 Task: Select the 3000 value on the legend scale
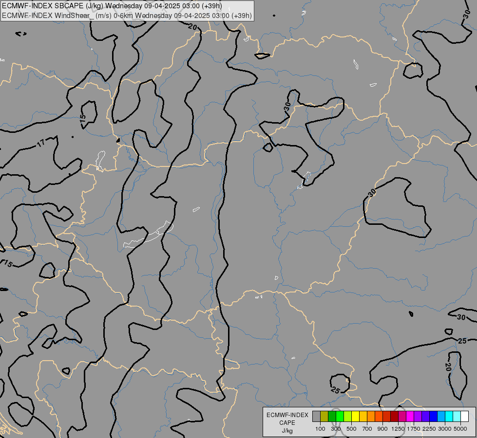click(x=445, y=429)
